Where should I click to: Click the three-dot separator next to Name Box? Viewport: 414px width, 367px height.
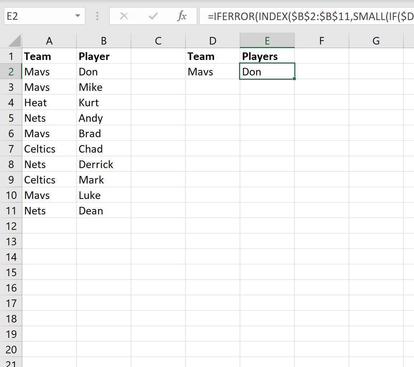(97, 16)
